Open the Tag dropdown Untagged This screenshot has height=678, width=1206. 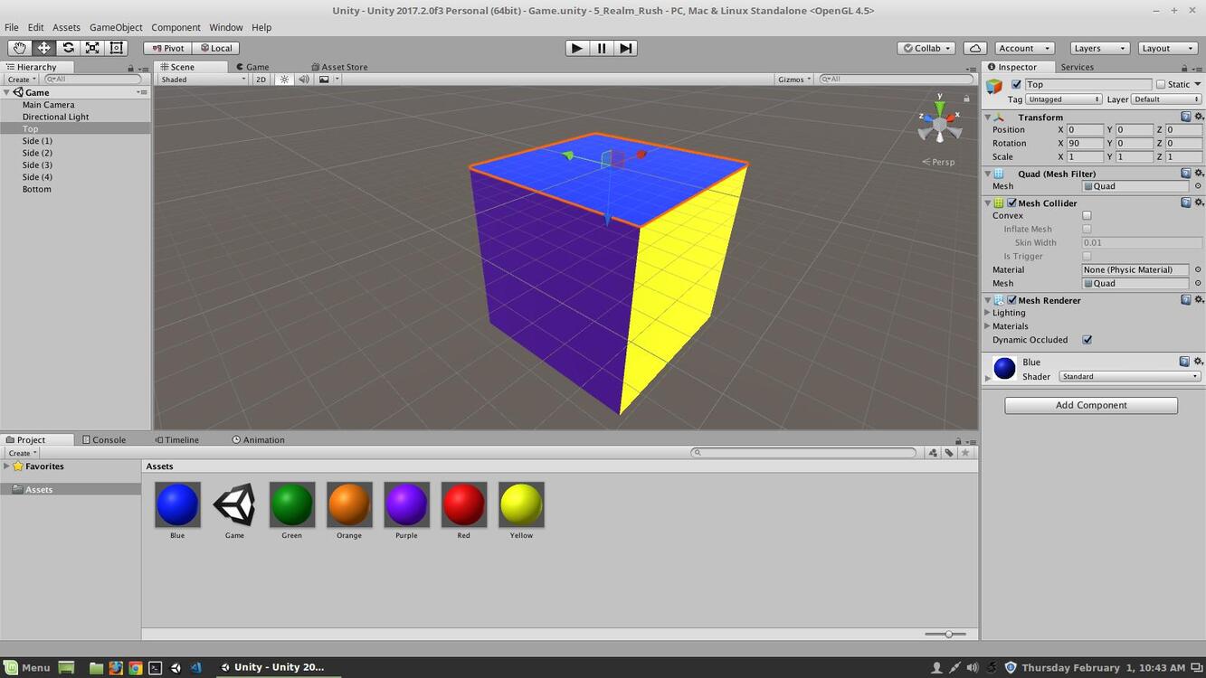(x=1064, y=99)
